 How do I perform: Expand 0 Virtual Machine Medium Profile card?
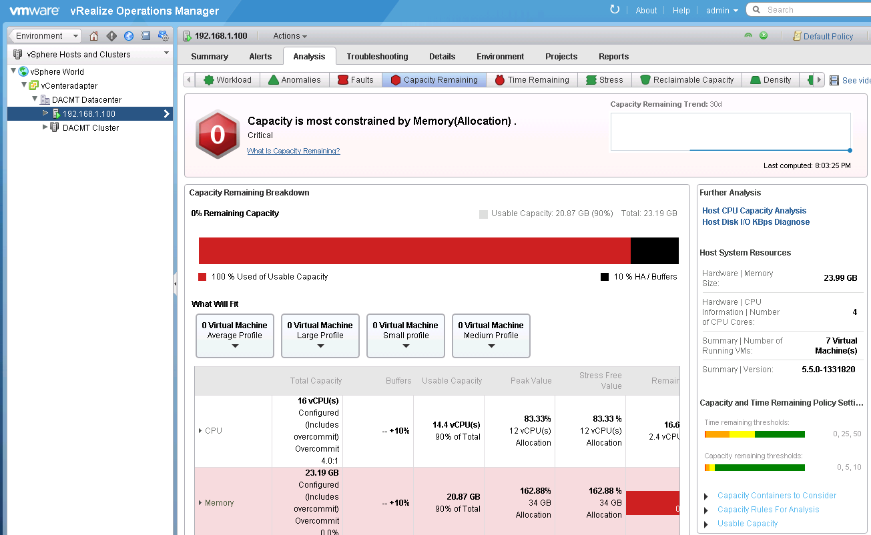click(x=491, y=346)
